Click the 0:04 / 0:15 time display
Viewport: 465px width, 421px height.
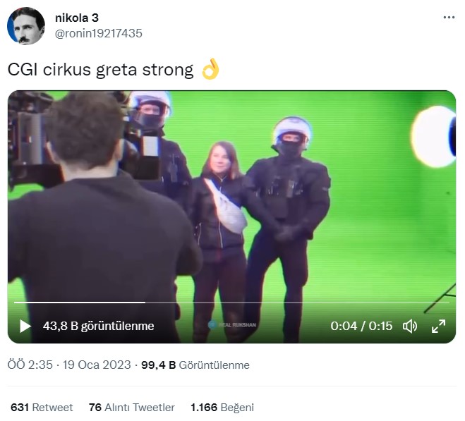(x=361, y=326)
